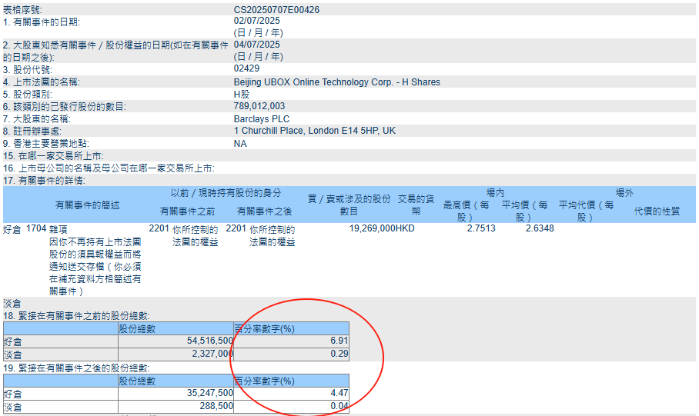
Task: Click label 17. 有關事件的詳情
Action: (44, 181)
